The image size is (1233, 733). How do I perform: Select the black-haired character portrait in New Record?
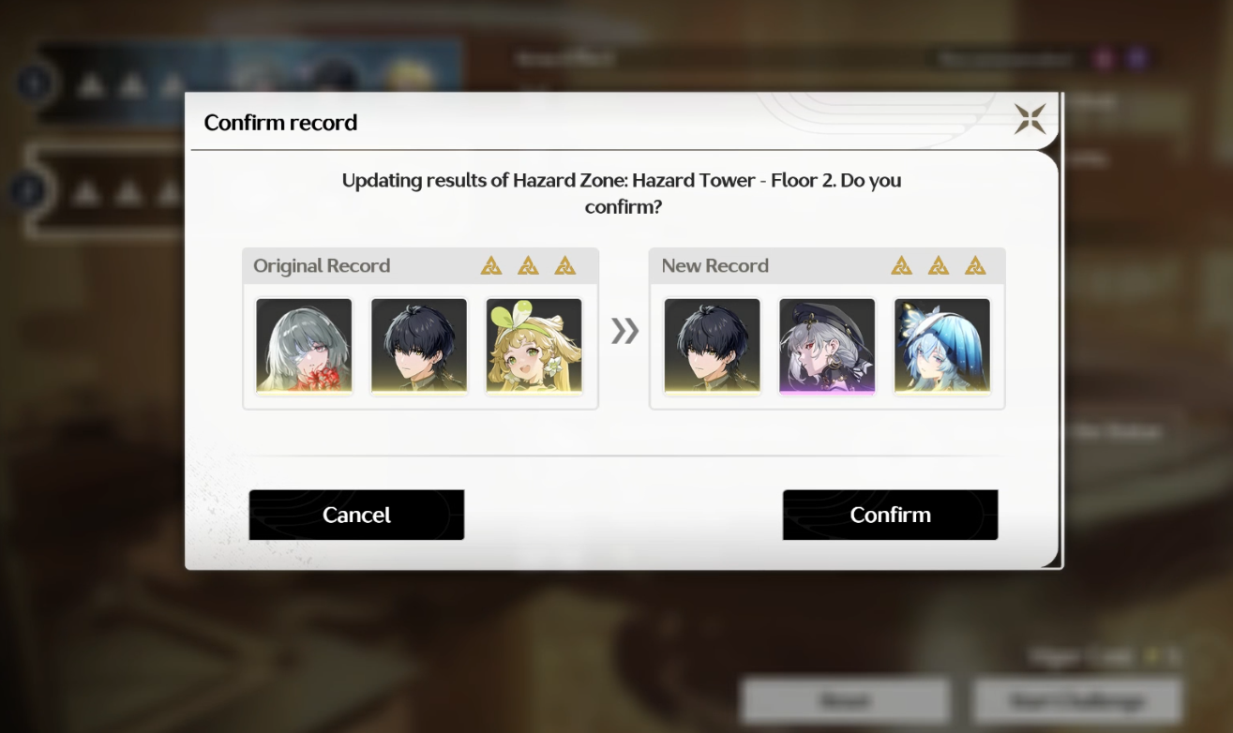click(712, 347)
